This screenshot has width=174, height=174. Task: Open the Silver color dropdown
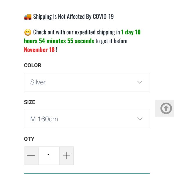[x=87, y=82]
